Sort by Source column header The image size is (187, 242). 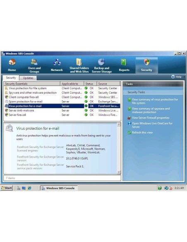(108, 84)
